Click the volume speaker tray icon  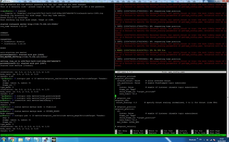click(x=207, y=140)
